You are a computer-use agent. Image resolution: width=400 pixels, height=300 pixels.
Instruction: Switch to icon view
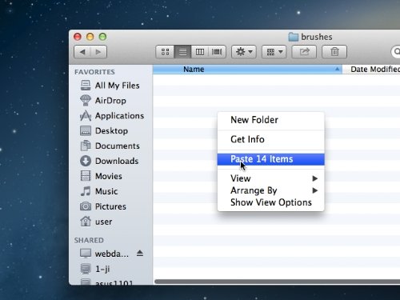click(x=165, y=52)
